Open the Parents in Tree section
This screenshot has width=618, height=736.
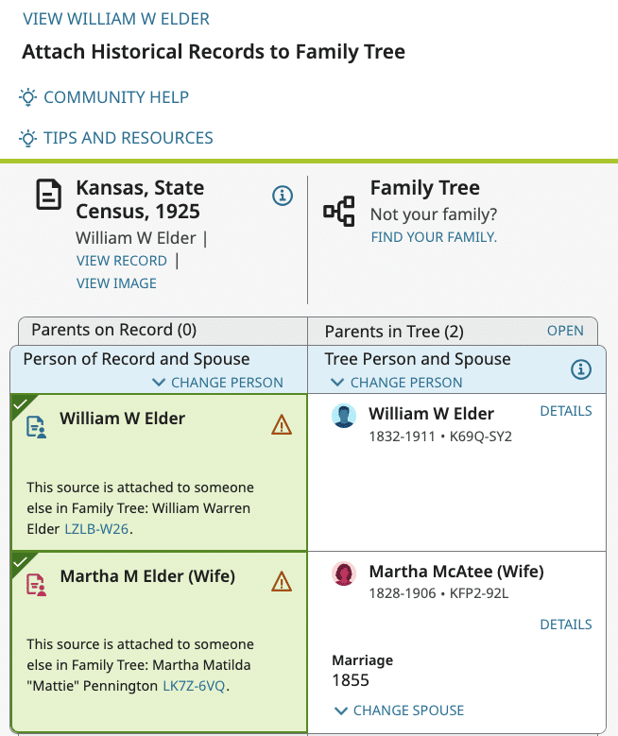(565, 331)
